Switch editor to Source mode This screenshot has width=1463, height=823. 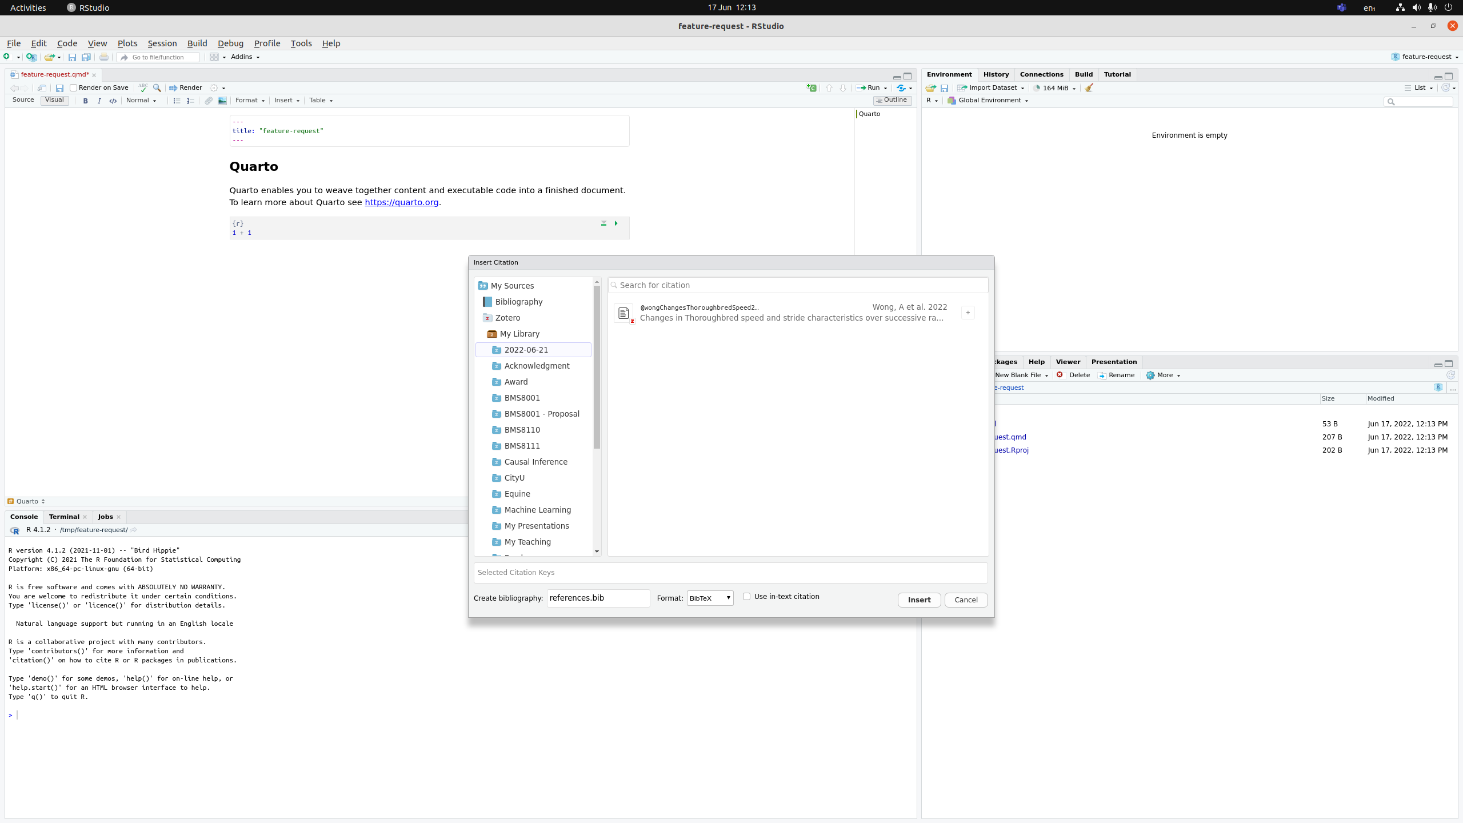click(x=23, y=100)
